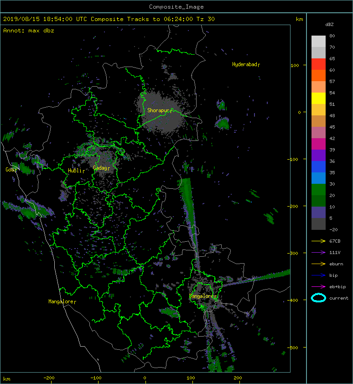Select the Shorapur city label
The width and height of the screenshot is (353, 384).
coord(160,110)
